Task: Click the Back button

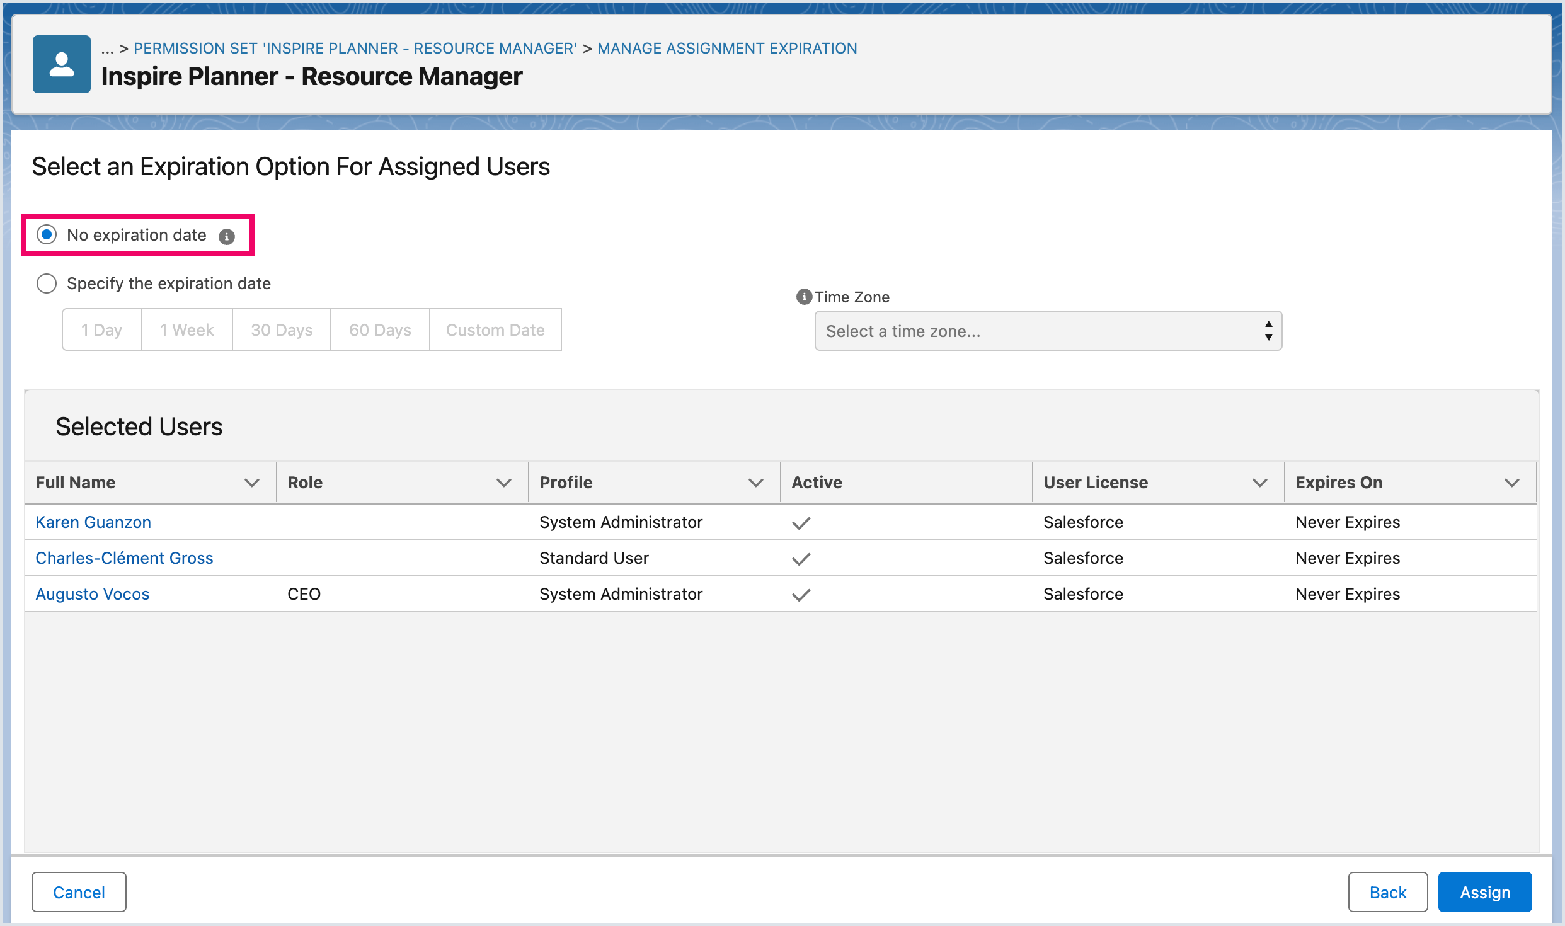Action: 1387,892
